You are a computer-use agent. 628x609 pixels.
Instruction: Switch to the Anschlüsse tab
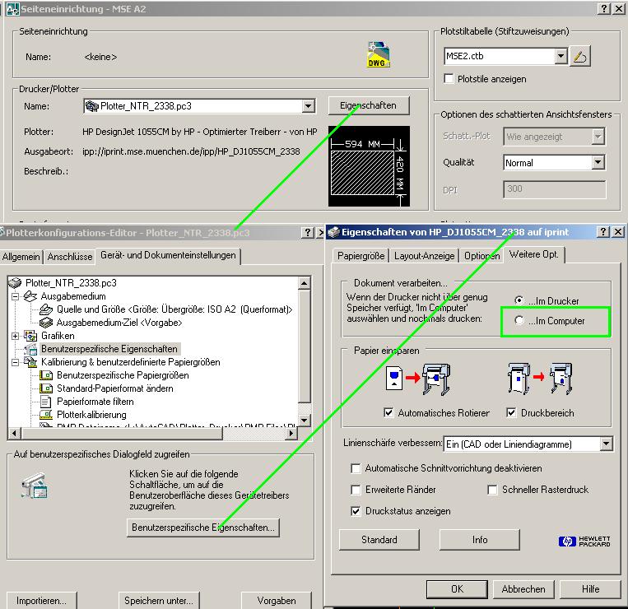pyautogui.click(x=70, y=257)
